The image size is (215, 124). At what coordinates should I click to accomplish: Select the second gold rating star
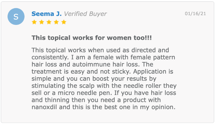click(x=42, y=22)
